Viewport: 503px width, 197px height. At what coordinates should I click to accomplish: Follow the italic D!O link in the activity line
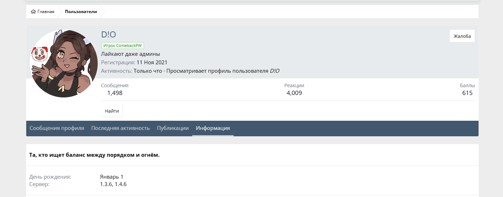coord(274,71)
